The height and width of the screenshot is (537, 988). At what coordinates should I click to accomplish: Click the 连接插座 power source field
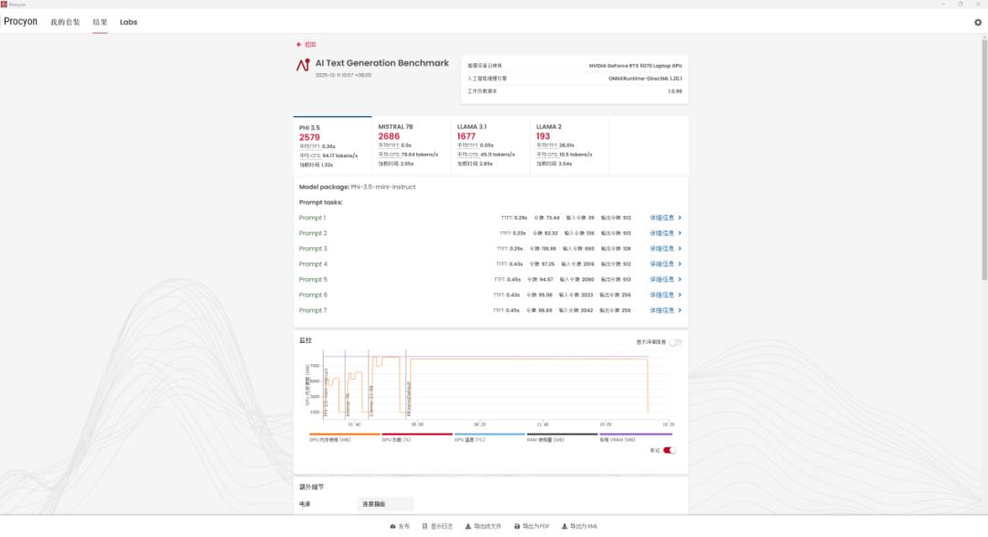point(385,503)
